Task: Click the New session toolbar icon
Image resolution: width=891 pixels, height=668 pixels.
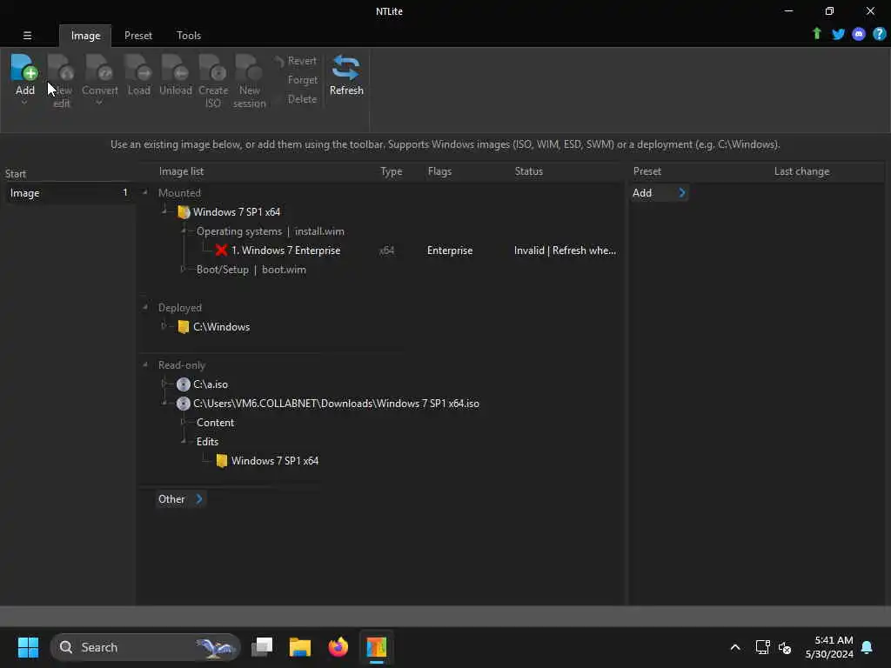Action: coord(249,68)
